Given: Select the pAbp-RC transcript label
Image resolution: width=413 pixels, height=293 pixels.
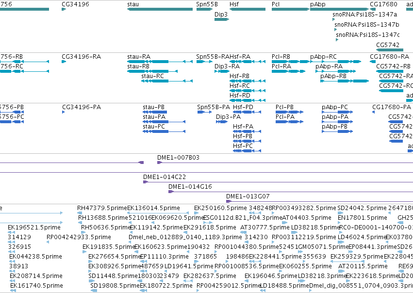Looking at the screenshot, I should point(323,57).
